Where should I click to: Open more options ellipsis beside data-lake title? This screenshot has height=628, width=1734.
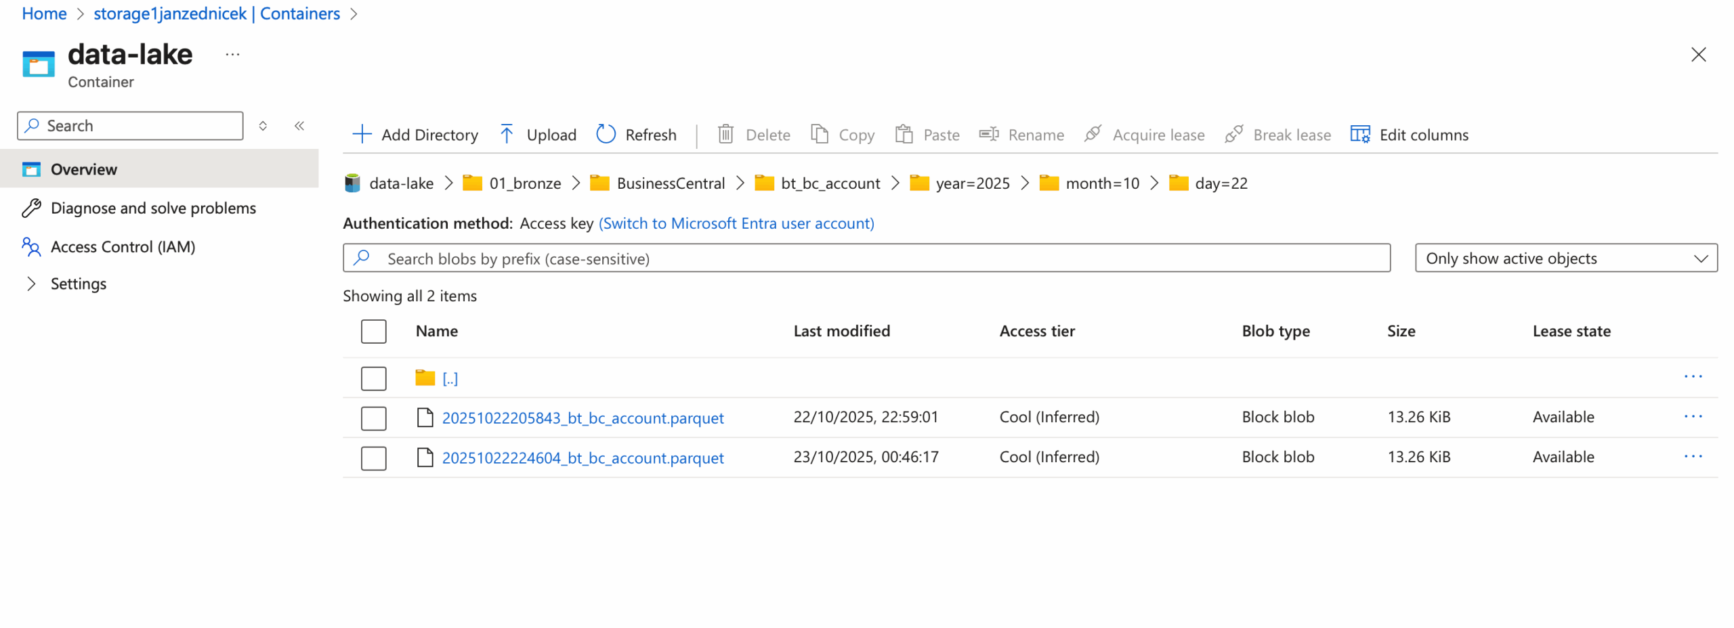pos(232,54)
